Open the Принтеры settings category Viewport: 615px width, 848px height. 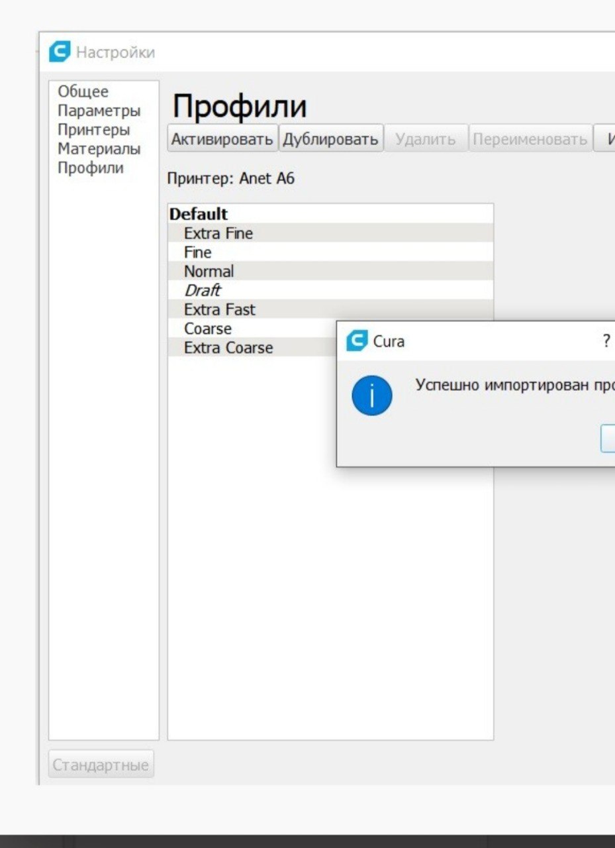pyautogui.click(x=93, y=130)
